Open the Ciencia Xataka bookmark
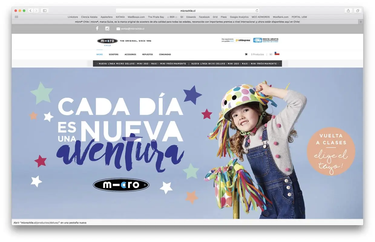 89,17
